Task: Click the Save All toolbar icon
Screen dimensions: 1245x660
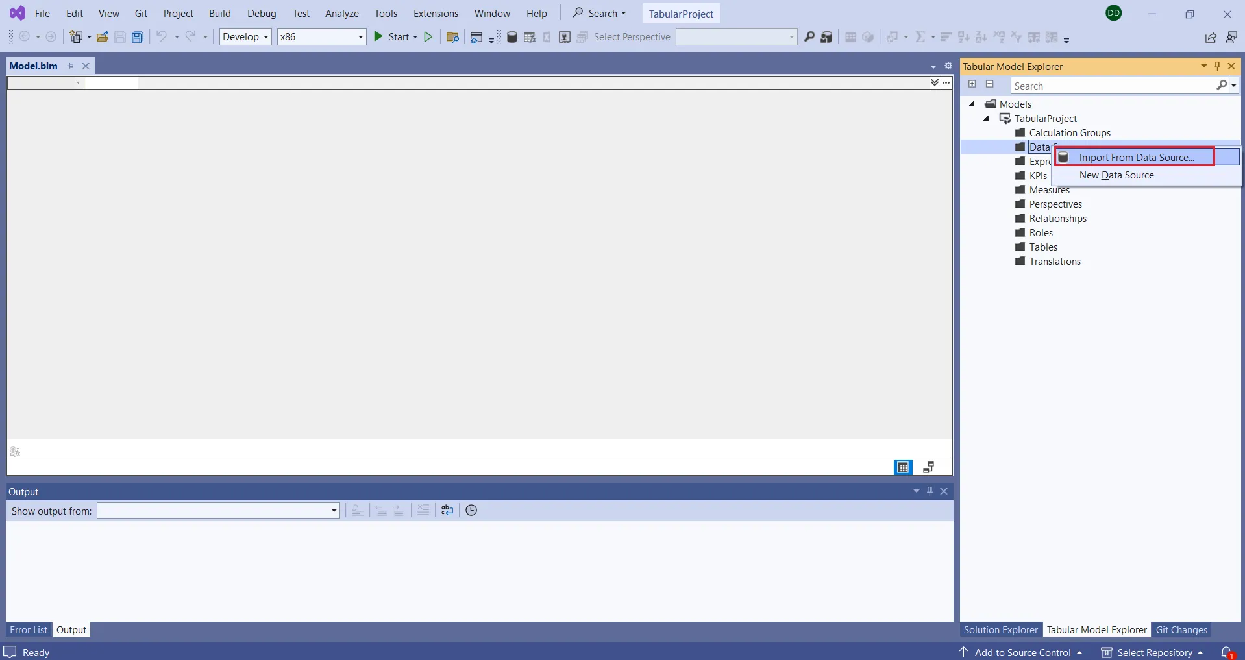Action: point(138,37)
